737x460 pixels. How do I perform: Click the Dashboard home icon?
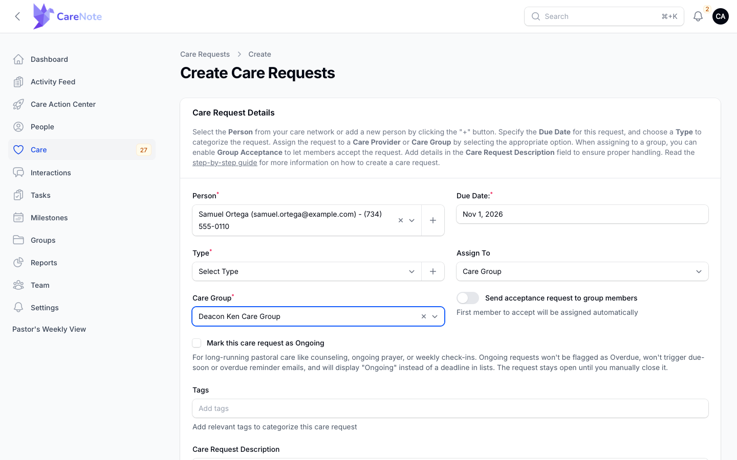18,59
